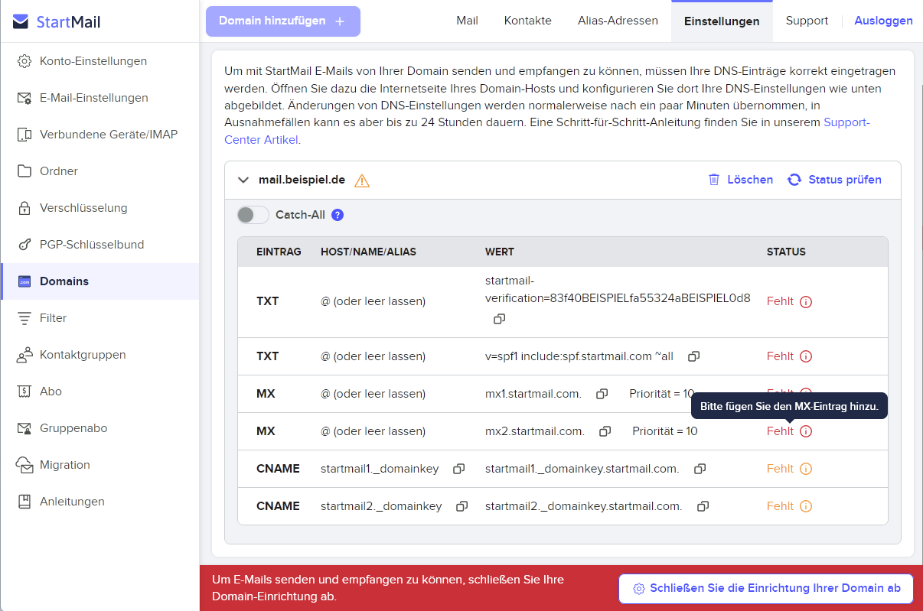923x611 pixels.
Task: Copy the mx2.startmail.com. value
Action: coord(605,431)
